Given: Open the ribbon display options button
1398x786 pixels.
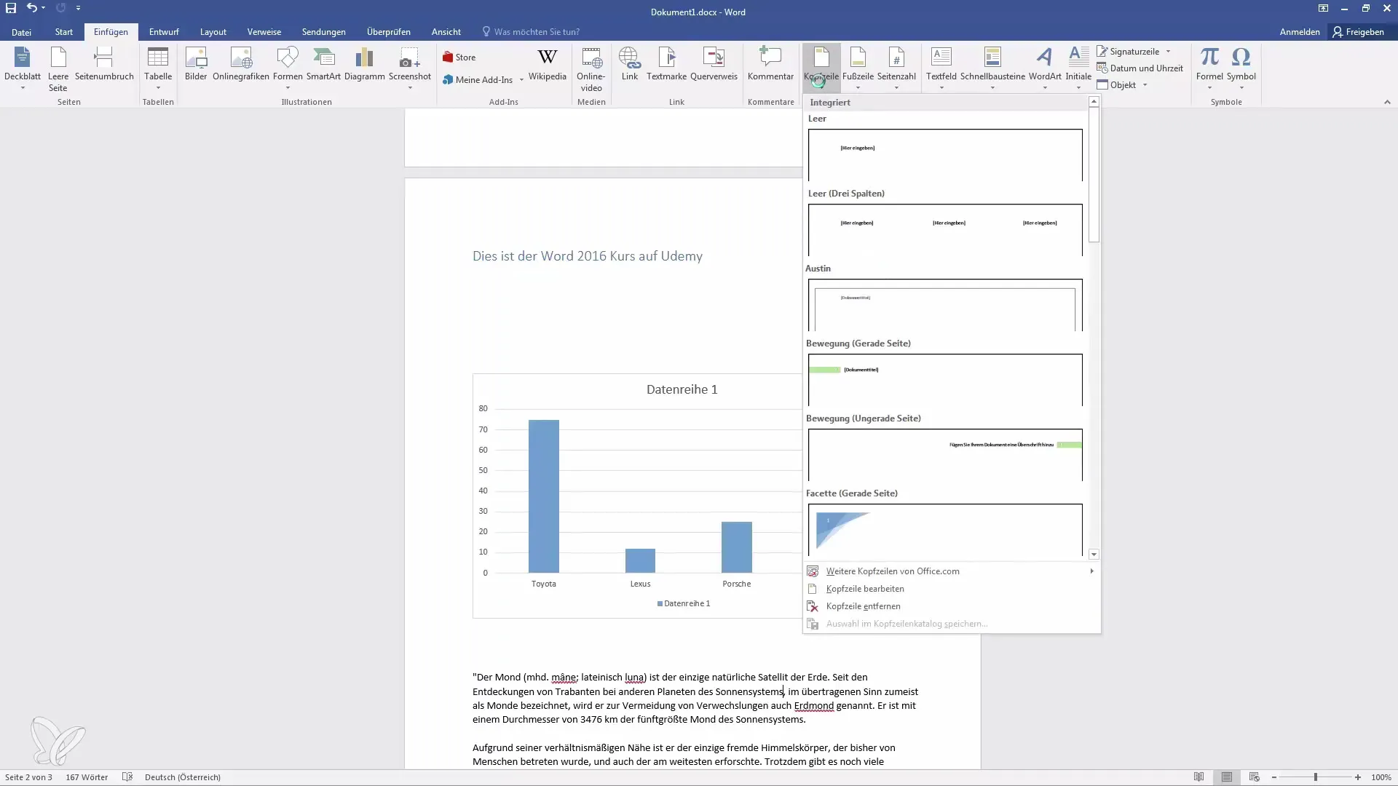Looking at the screenshot, I should coord(1323,9).
